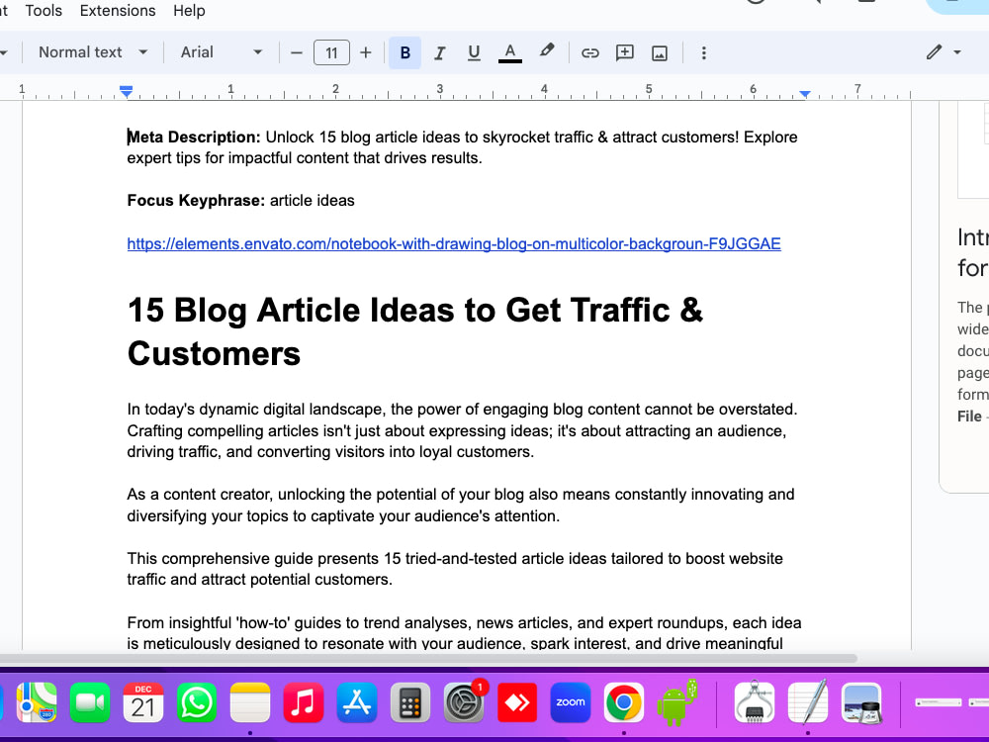
Task: Open the three-dot more options menu
Action: [704, 53]
